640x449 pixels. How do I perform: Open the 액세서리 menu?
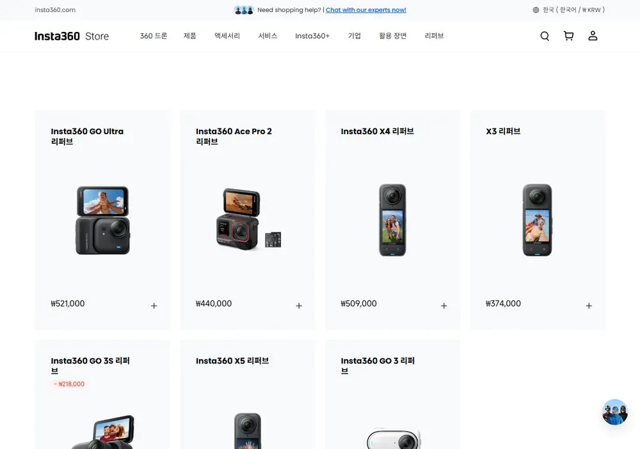pyautogui.click(x=227, y=36)
